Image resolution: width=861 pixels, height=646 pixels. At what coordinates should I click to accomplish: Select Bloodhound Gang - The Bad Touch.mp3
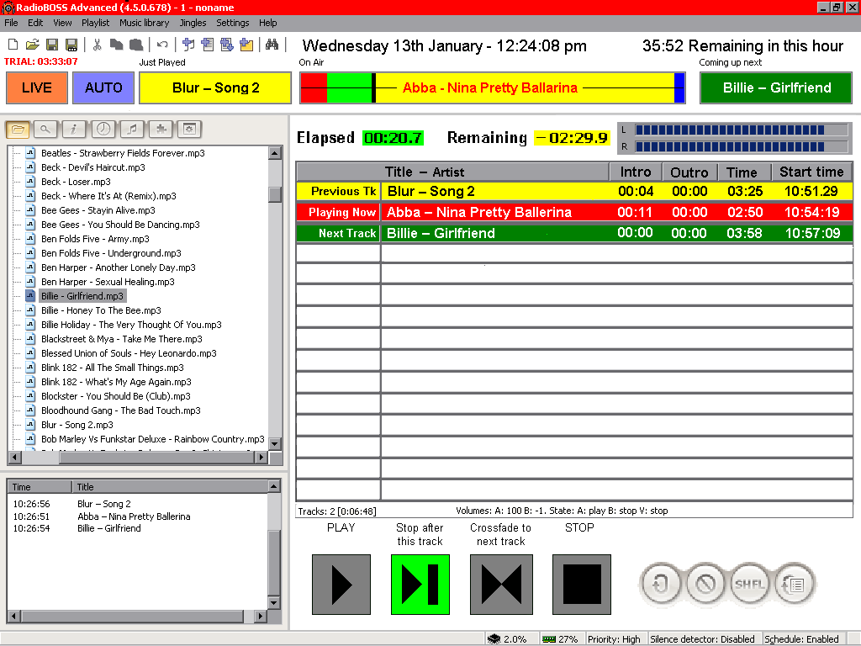click(x=121, y=410)
